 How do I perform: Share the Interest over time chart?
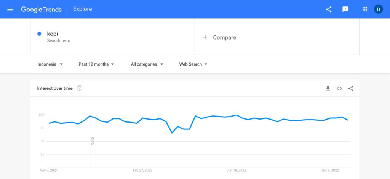click(x=351, y=88)
